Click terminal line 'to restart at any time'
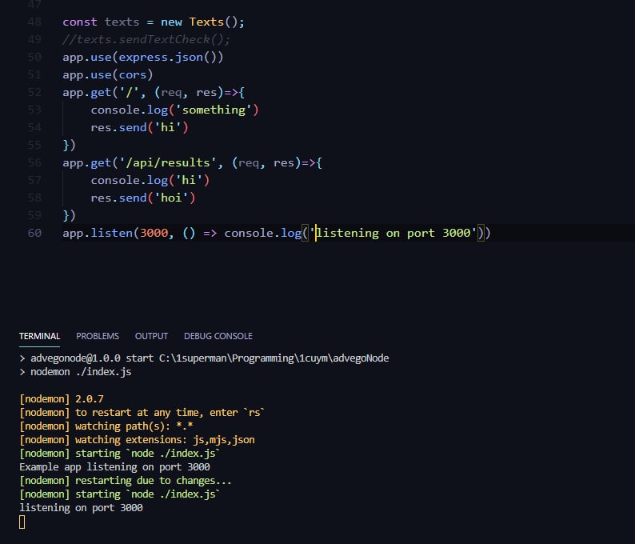 click(x=142, y=413)
